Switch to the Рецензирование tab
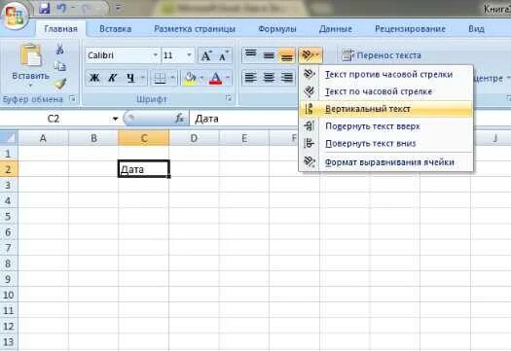Viewport: 511px width, 351px height. 410,29
